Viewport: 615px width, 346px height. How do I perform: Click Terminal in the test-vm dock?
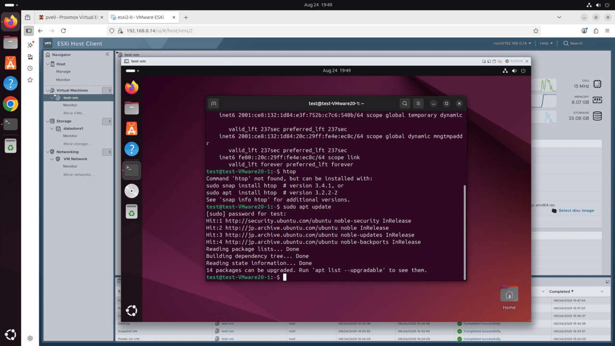(132, 170)
